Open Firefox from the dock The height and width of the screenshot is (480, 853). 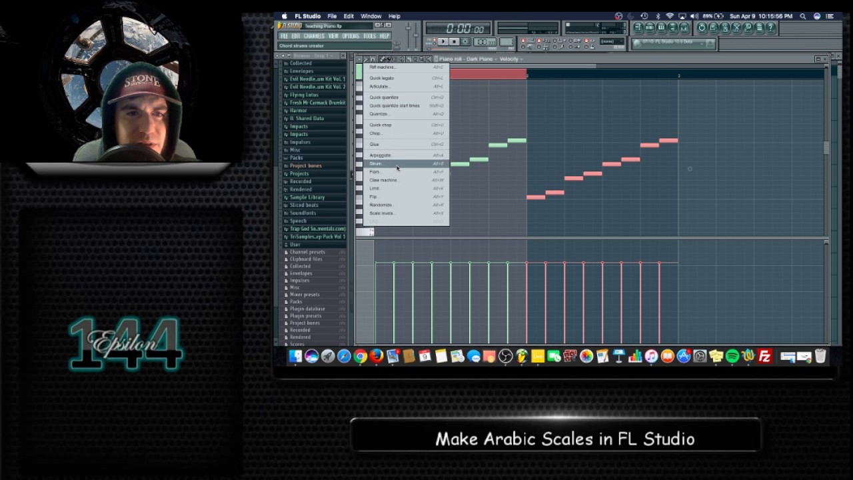376,357
